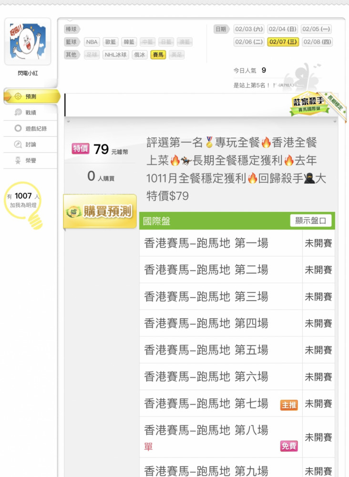
Task: Click the 閃電小紅 profile avatar image
Action: pos(28,41)
